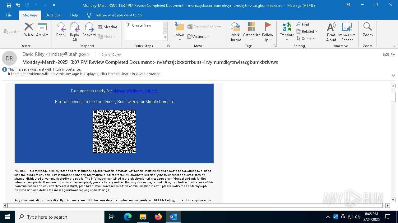The height and width of the screenshot is (223, 398).
Task: Translate the message
Action: pos(287,32)
